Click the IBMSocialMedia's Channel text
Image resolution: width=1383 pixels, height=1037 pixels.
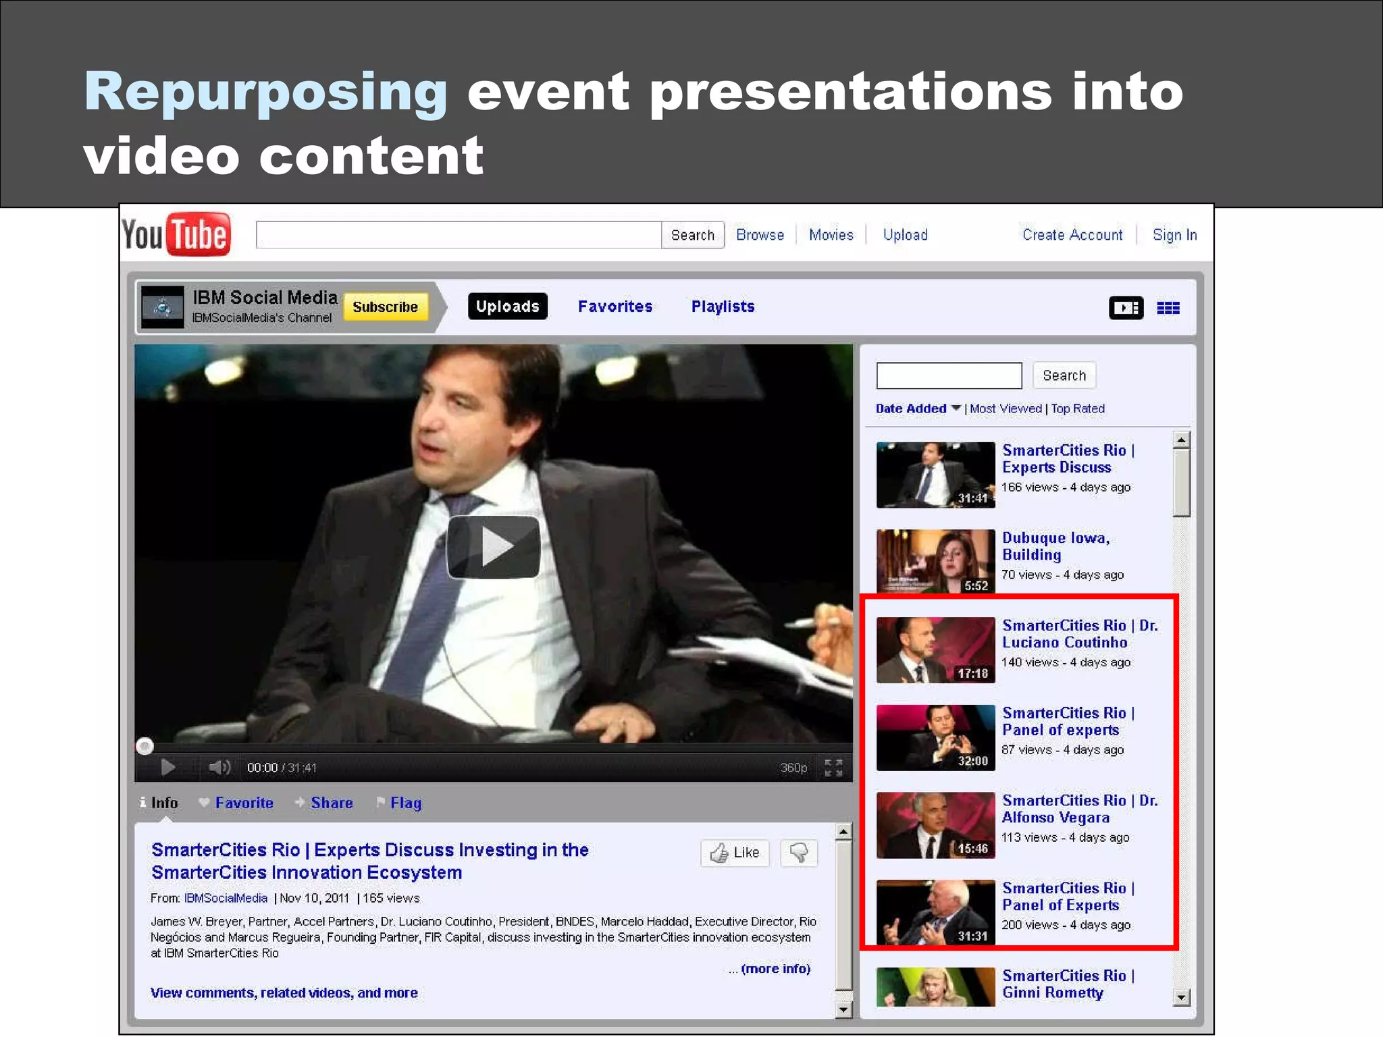coord(262,318)
